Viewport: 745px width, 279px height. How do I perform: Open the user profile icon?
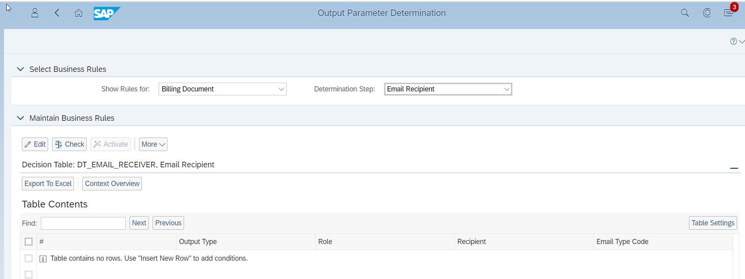pyautogui.click(x=35, y=13)
